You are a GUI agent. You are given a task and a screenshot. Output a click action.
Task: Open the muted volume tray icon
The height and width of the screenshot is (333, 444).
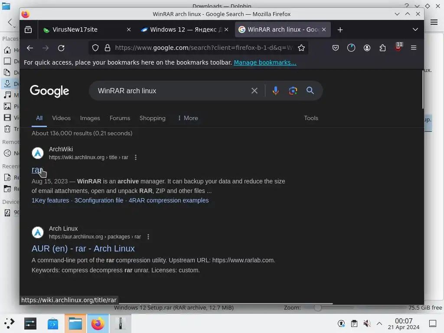point(367,323)
